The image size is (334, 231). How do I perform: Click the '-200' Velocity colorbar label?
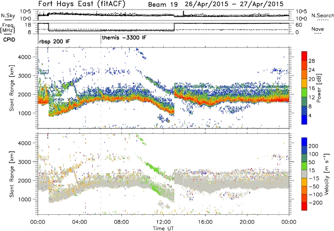(316, 203)
